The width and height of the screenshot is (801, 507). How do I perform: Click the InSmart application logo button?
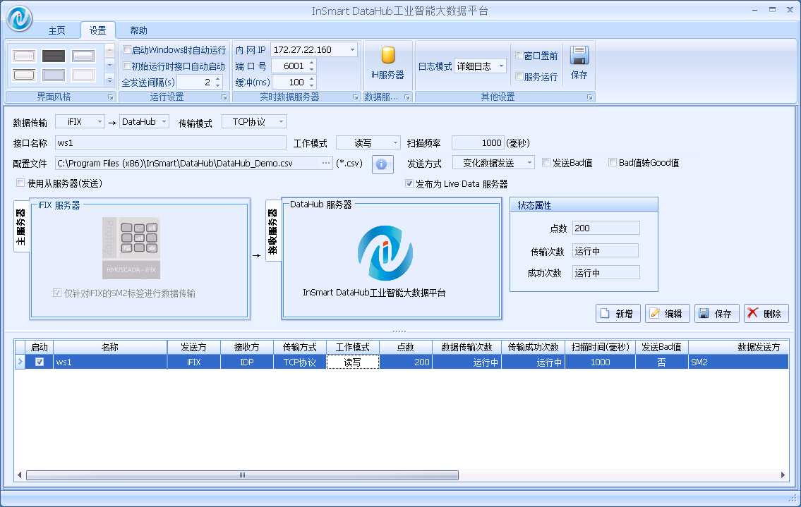(19, 18)
